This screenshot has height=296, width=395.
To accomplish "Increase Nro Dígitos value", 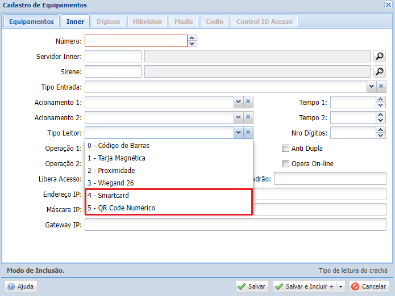I will 381,130.
